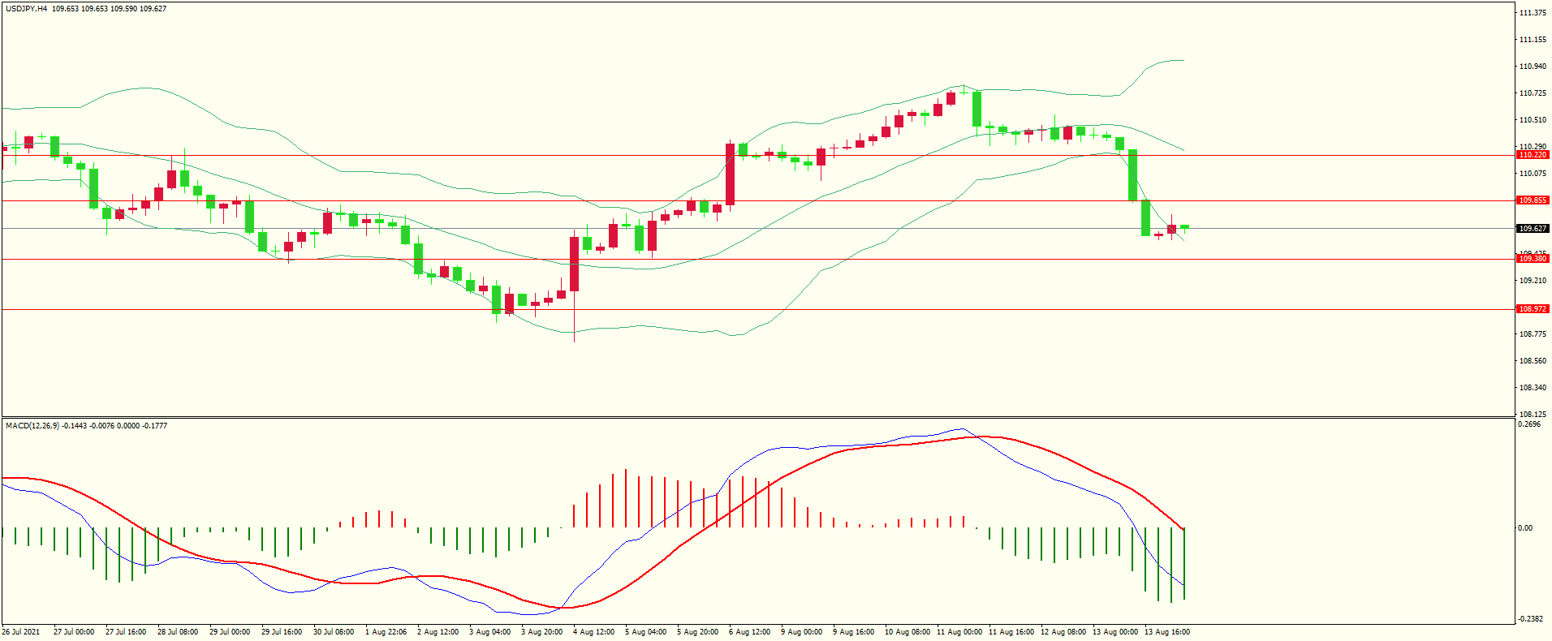The image size is (1552, 641).
Task: Click the 110.075 value on the price axis
Action: 1533,174
